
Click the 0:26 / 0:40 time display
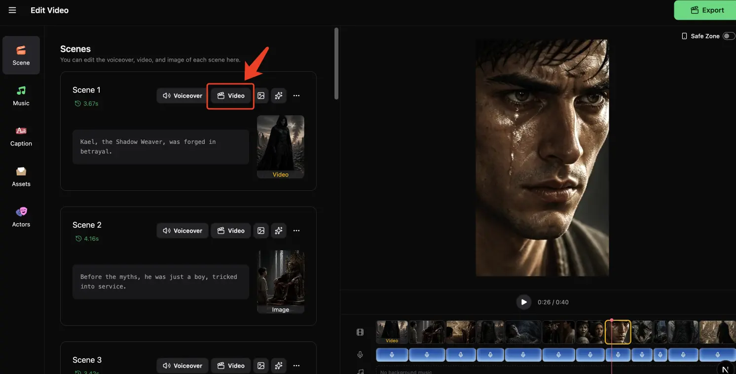coord(553,302)
